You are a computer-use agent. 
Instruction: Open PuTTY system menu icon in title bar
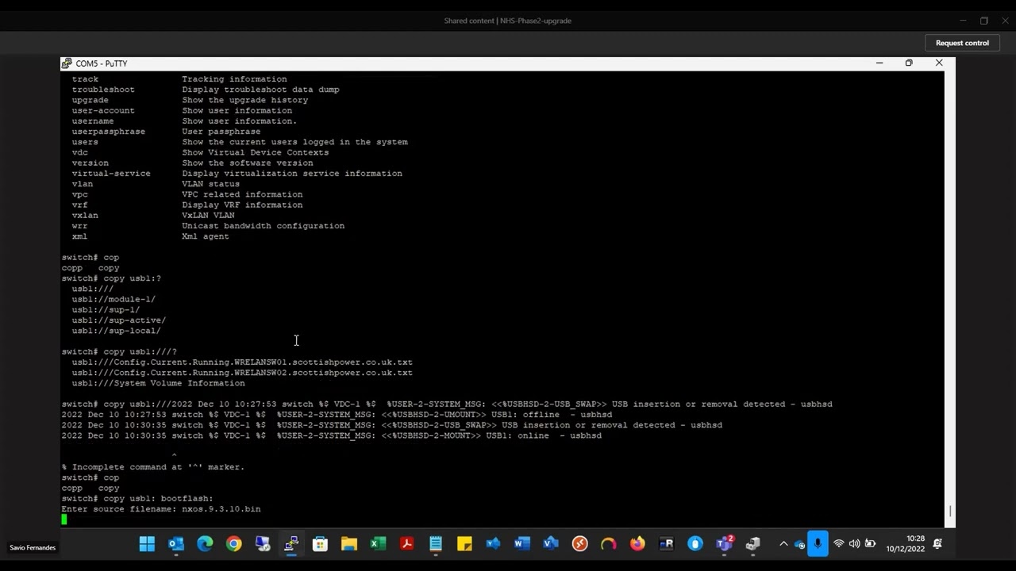68,63
